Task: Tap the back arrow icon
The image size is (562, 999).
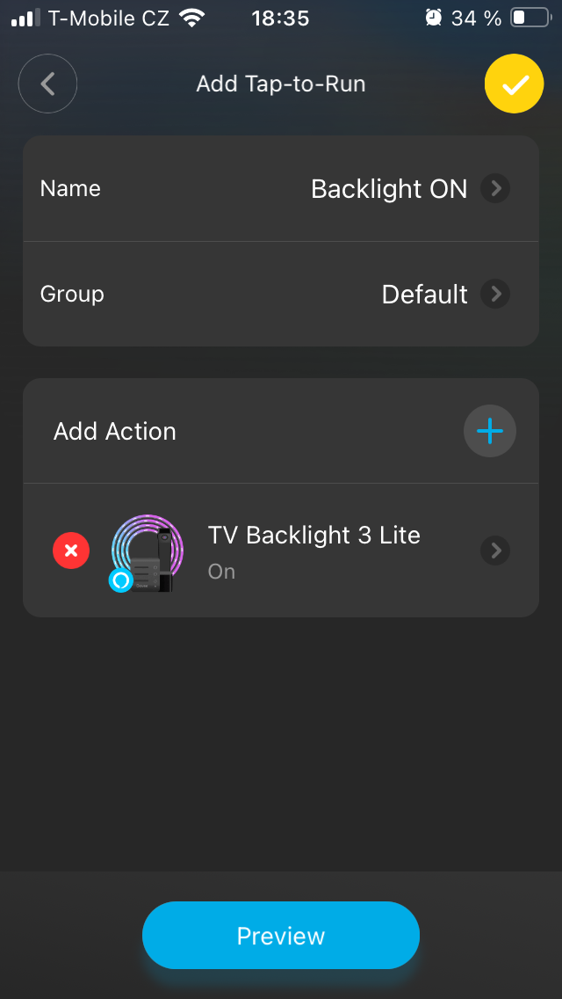Action: tap(48, 84)
